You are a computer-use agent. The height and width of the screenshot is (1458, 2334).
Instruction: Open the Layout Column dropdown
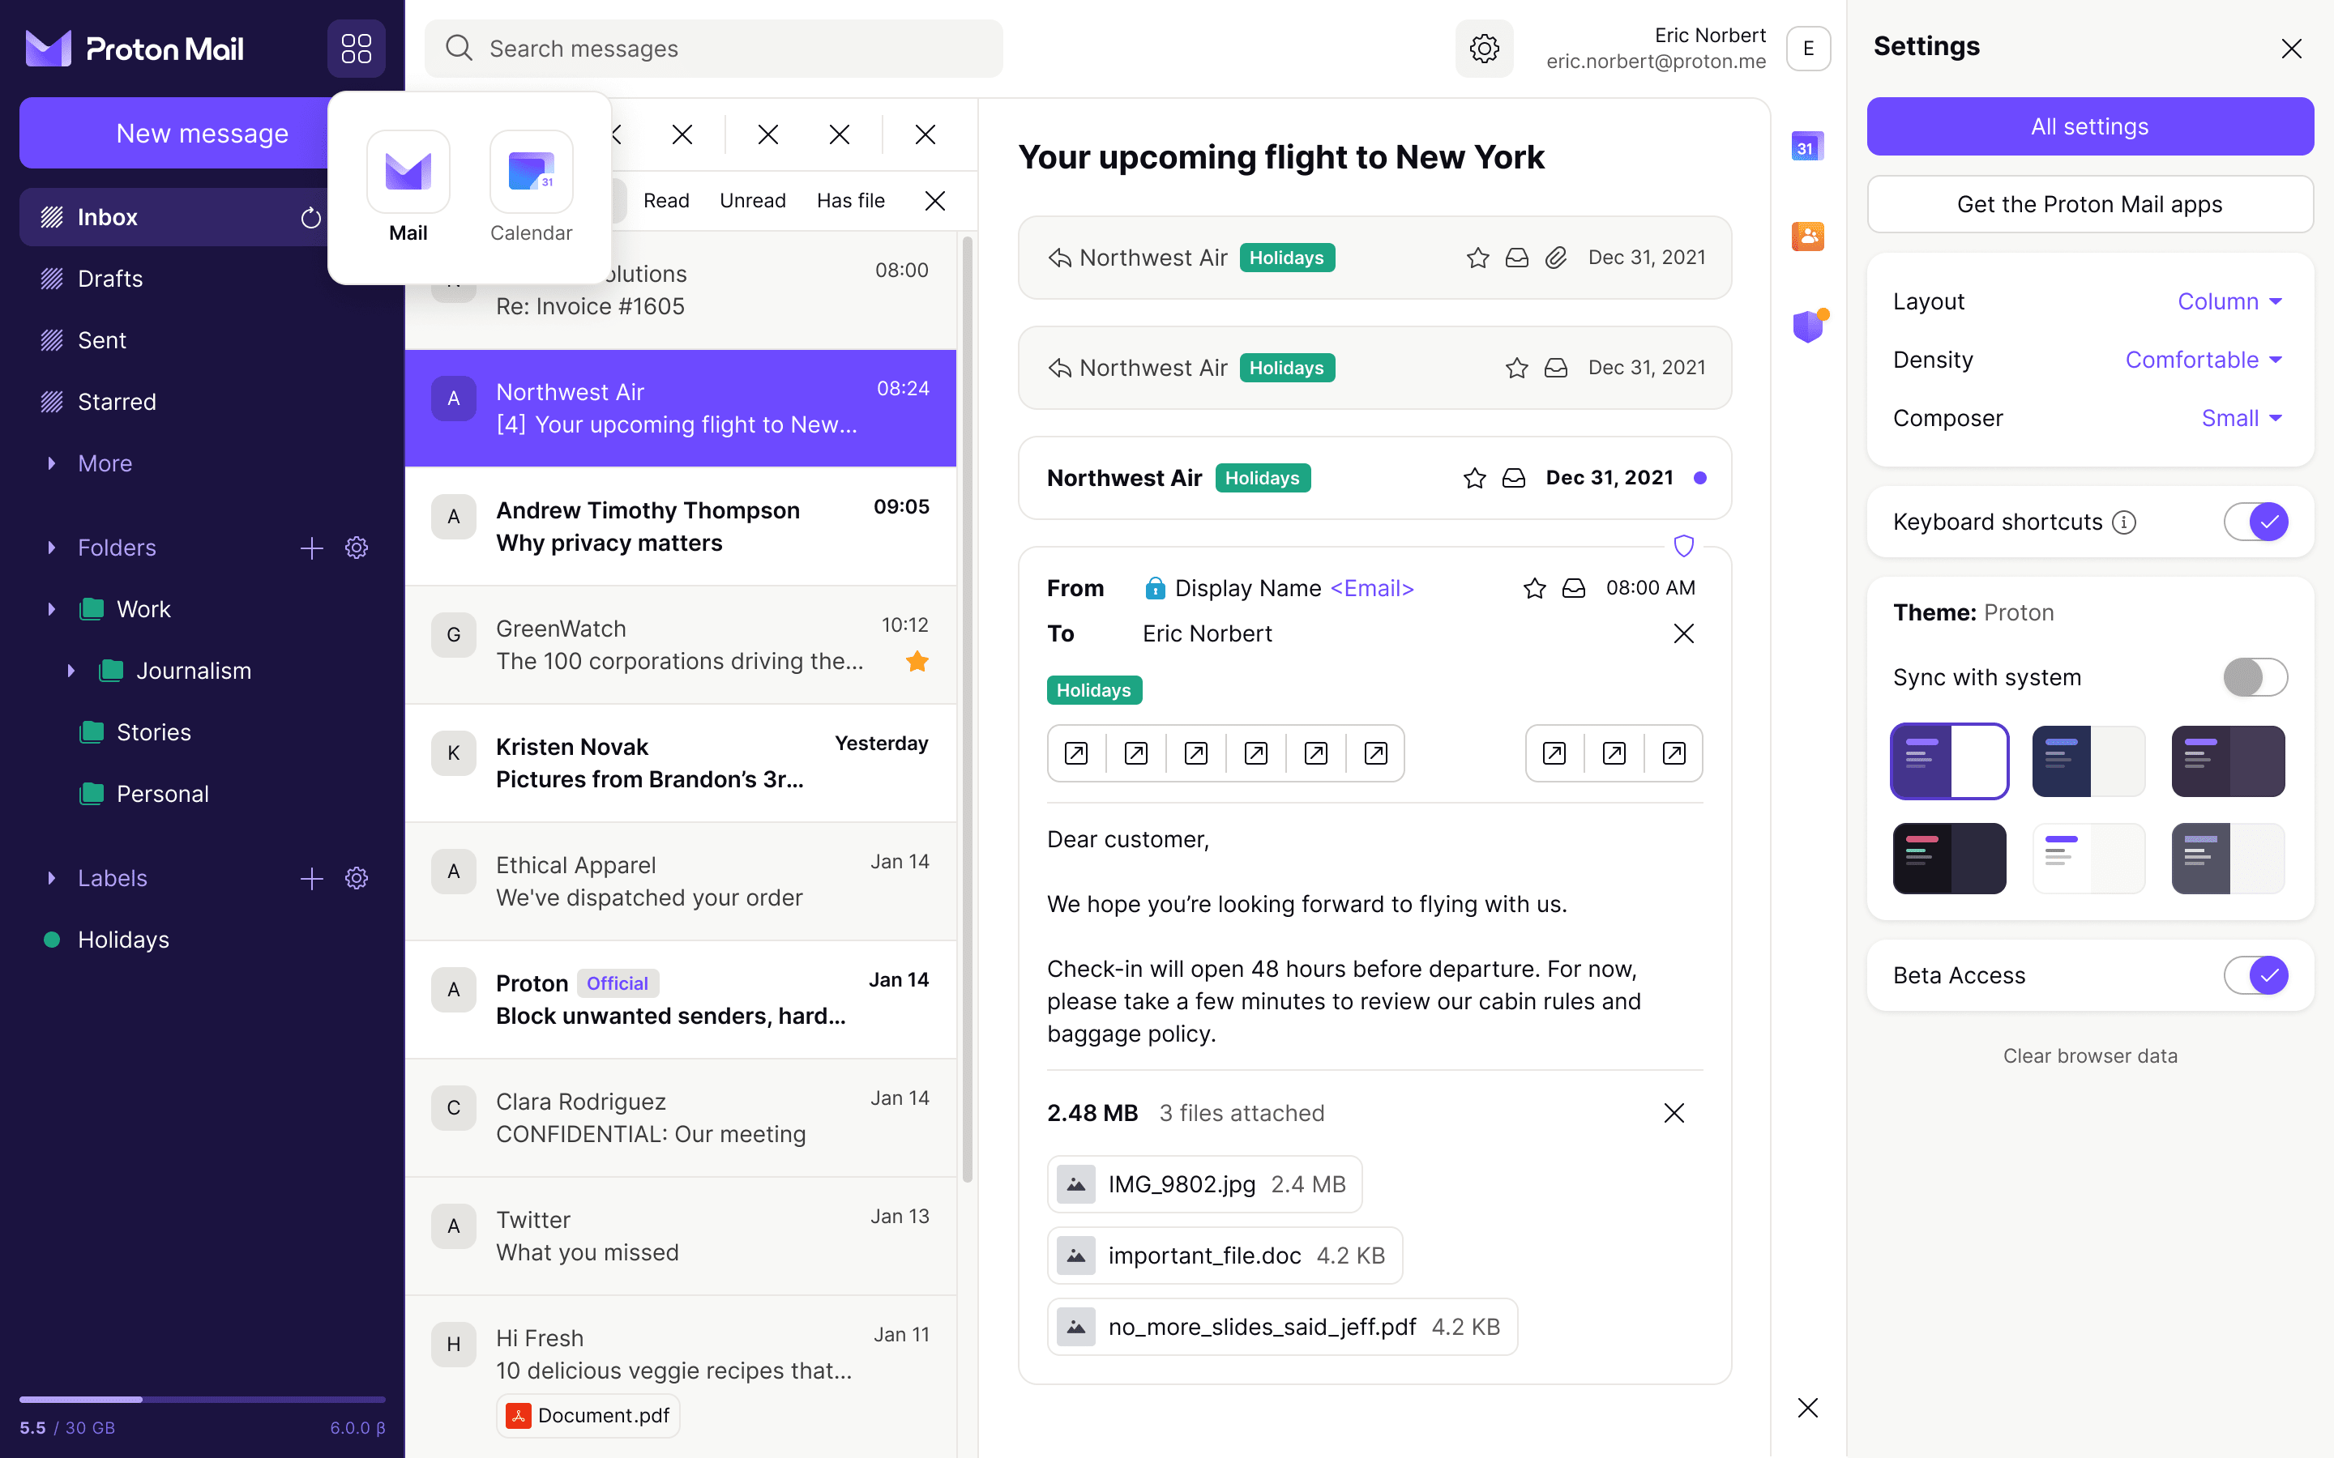tap(2229, 302)
